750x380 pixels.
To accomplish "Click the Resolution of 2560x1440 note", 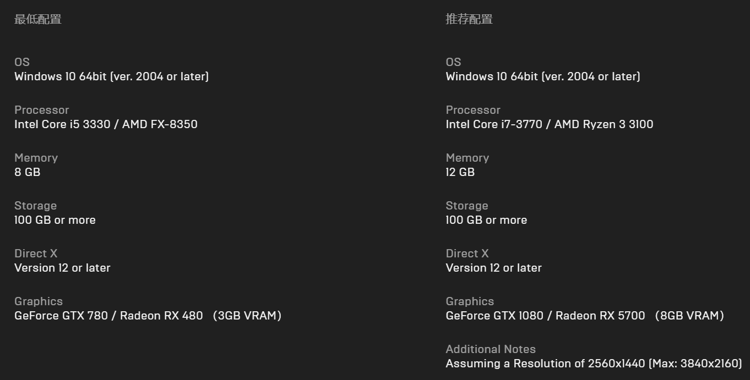I will (x=594, y=364).
